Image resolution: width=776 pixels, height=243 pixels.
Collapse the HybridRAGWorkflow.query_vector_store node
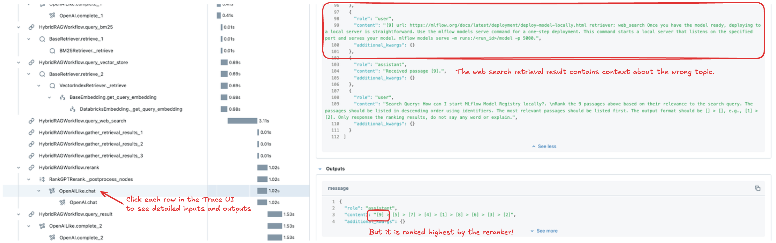click(x=18, y=62)
